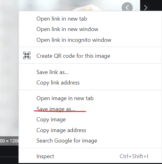Click the previous image arrow button
This screenshot has height=164, width=162.
[127, 8]
